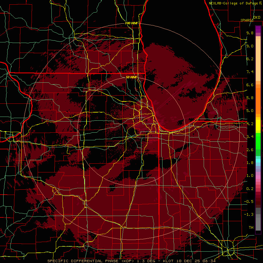This screenshot has width=263, height=263.
Task: Click the 1.0 value on color scale
Action: 250,176
